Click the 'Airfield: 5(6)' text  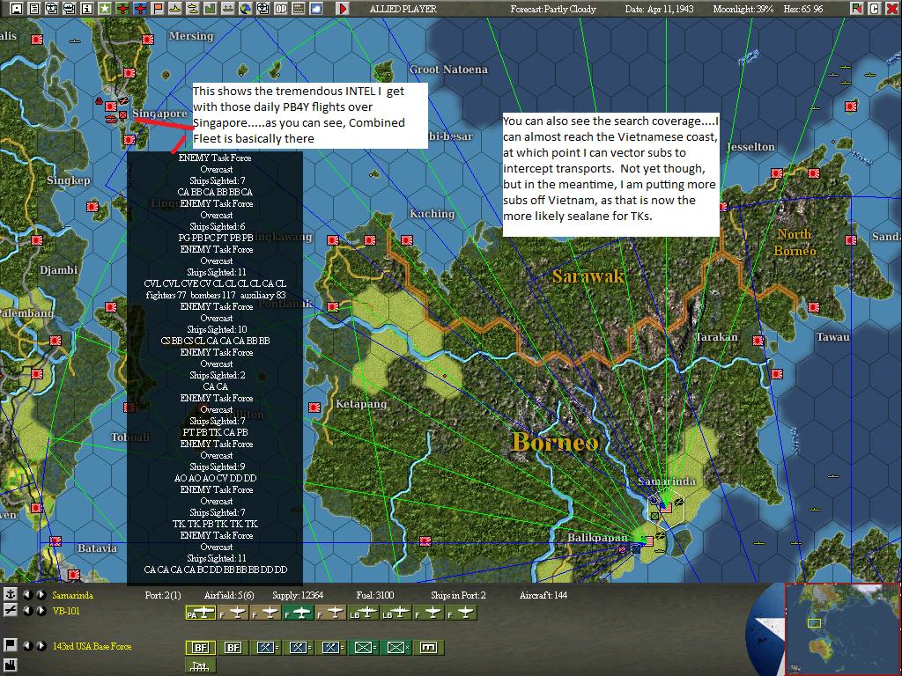pyautogui.click(x=229, y=596)
